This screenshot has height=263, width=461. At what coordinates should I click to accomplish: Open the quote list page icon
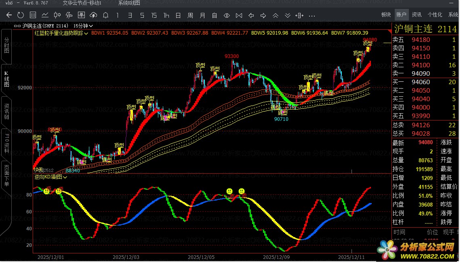tap(33, 15)
